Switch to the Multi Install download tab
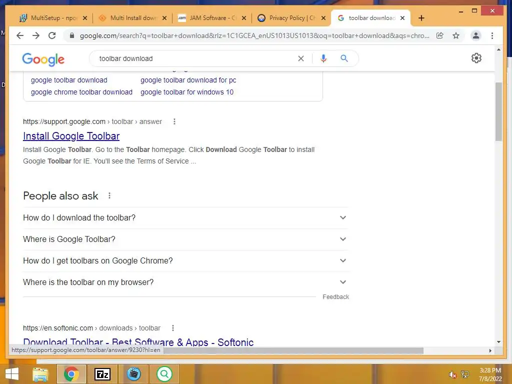This screenshot has height=384, width=512. [132, 18]
